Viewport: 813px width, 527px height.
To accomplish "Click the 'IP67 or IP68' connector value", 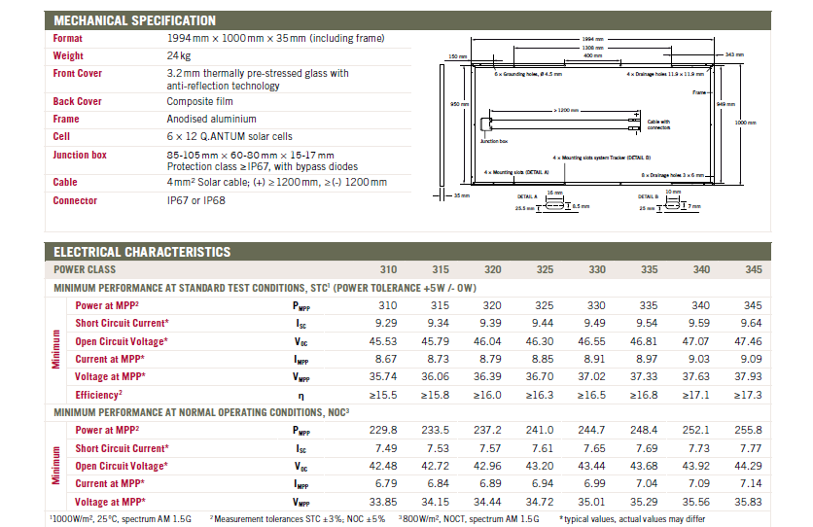I will tap(196, 200).
